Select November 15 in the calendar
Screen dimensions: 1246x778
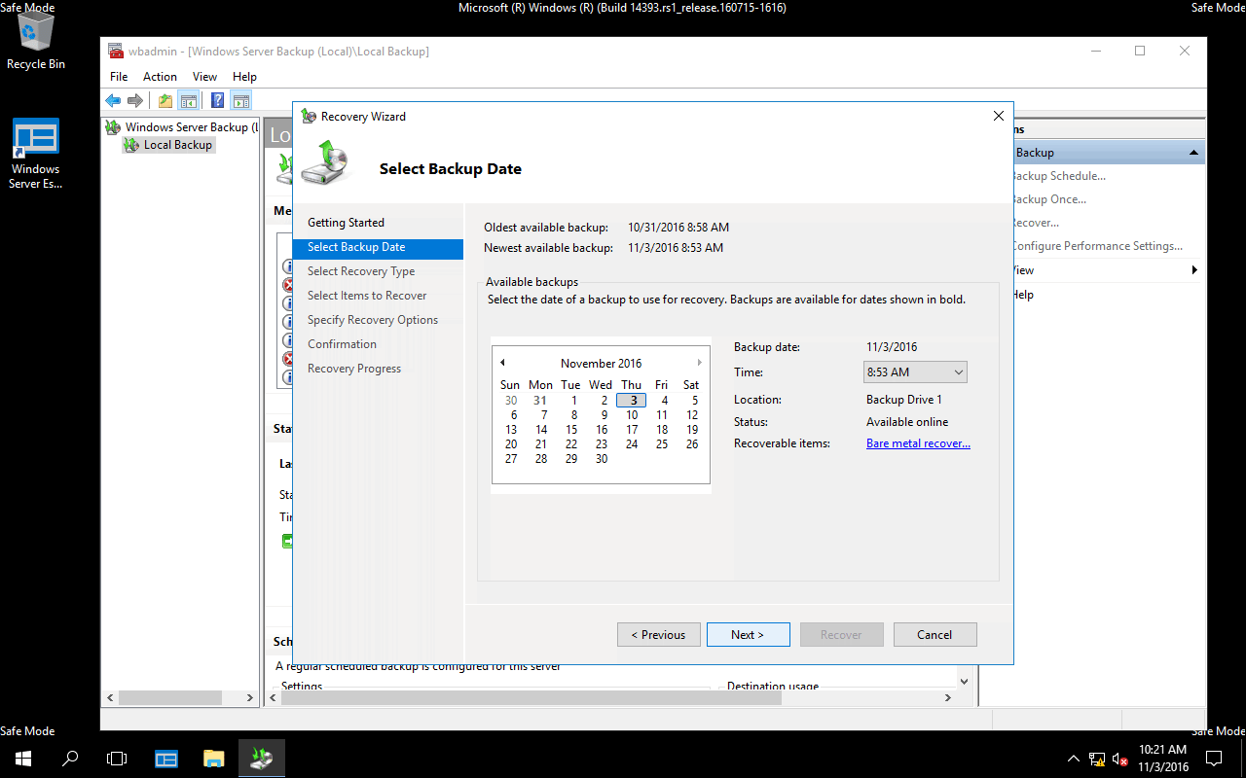click(571, 430)
